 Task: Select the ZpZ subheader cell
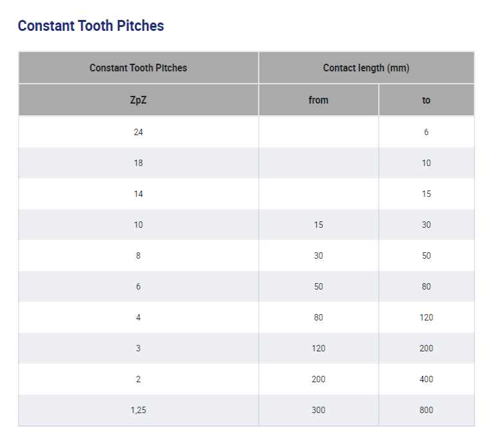click(x=138, y=100)
